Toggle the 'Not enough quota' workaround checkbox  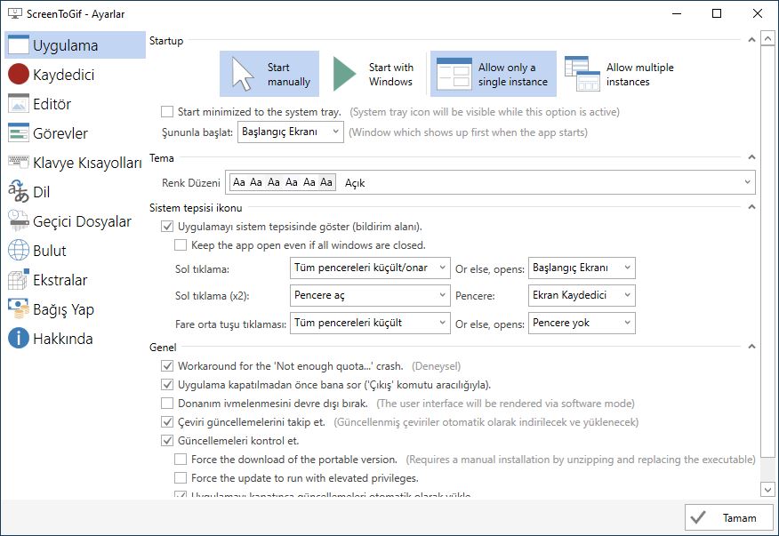coord(167,365)
